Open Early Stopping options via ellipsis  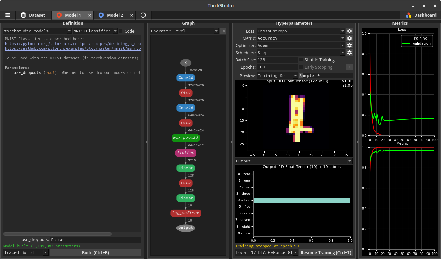[349, 67]
